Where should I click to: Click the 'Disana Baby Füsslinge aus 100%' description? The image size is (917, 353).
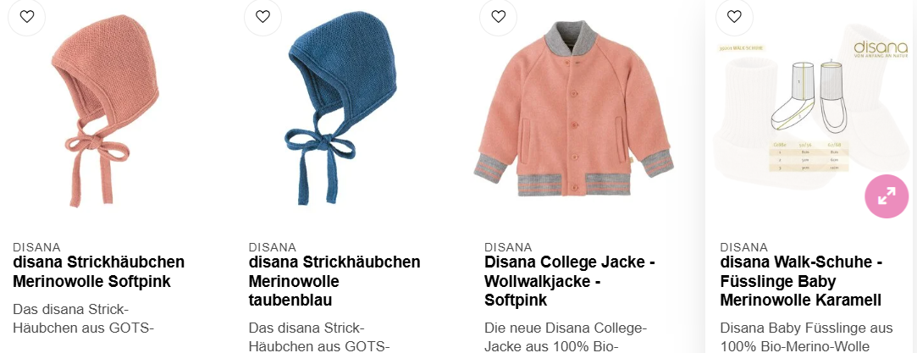pos(806,337)
